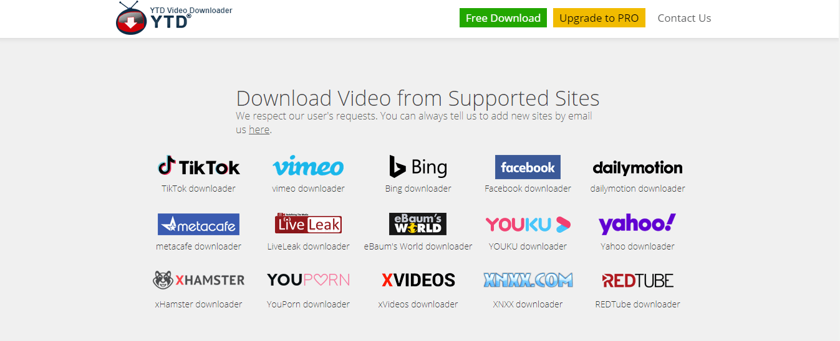Click the YouPorn logo
Screen dimensions: 840x341
pos(308,280)
